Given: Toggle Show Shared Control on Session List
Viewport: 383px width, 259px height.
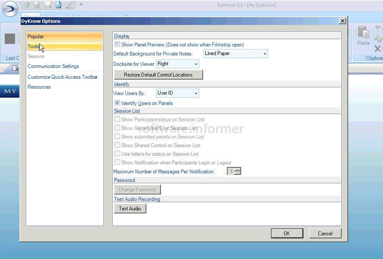Looking at the screenshot, I should [x=117, y=145].
